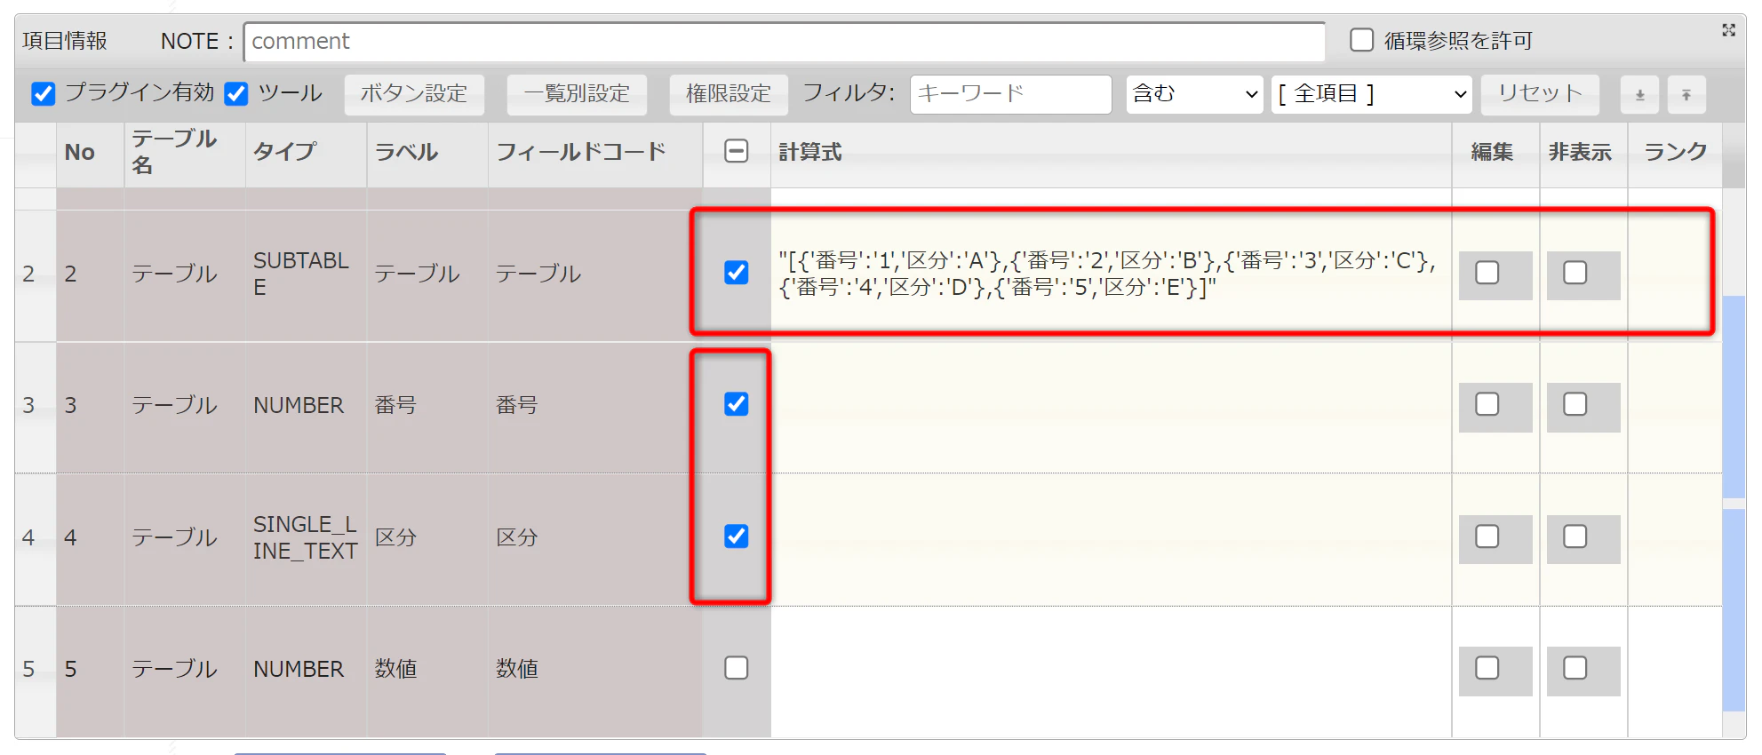Open the 含む filter condition dropdown
Viewport: 1762px width, 755px height.
click(x=1195, y=94)
